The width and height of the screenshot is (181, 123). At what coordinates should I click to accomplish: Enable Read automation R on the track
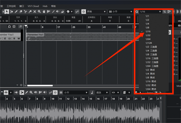14,38
